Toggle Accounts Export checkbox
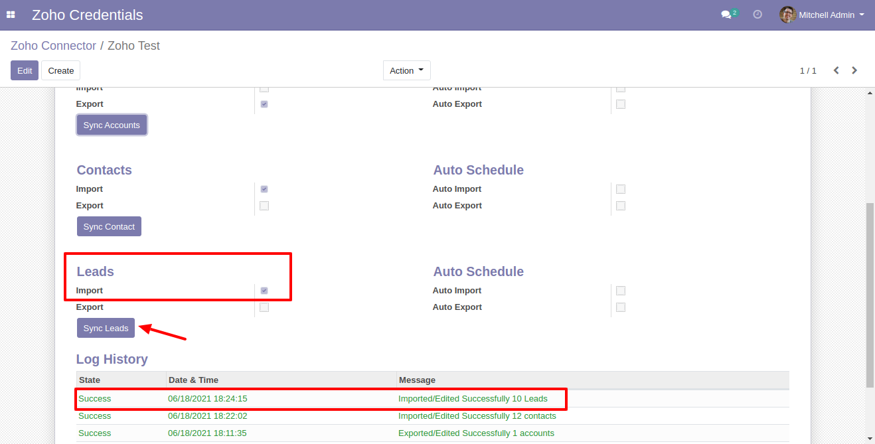The width and height of the screenshot is (875, 444). point(264,104)
